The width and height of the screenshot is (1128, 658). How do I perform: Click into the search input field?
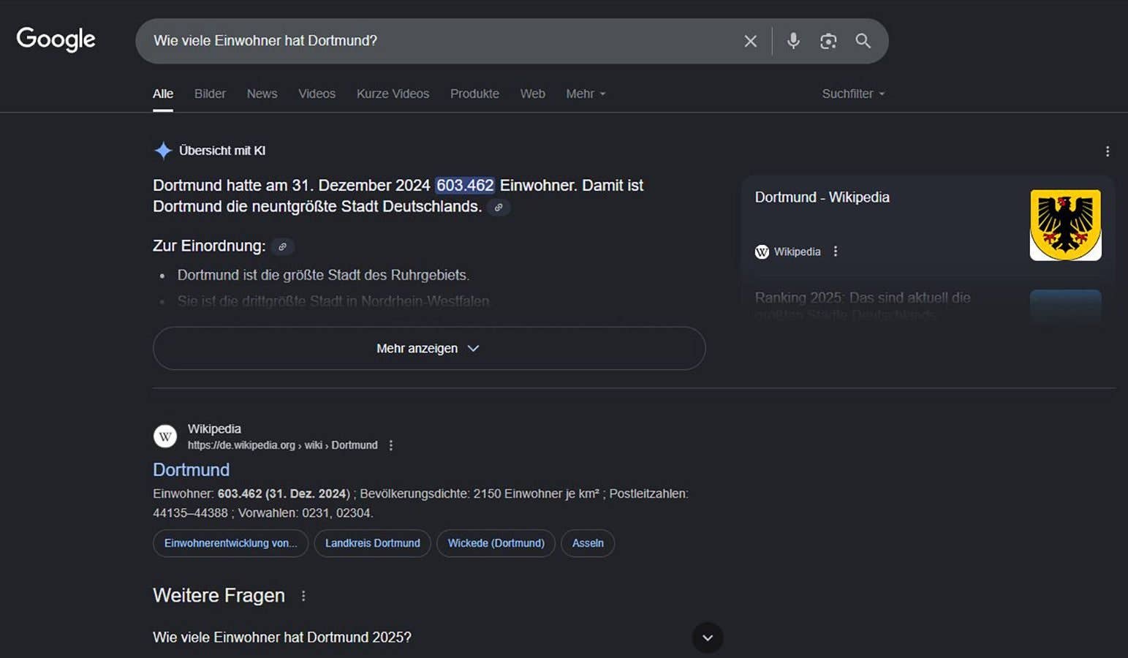pyautogui.click(x=439, y=41)
